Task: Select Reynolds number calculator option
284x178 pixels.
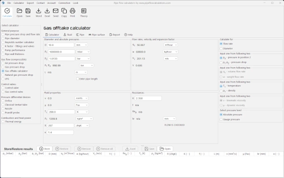Action: coord(18,42)
